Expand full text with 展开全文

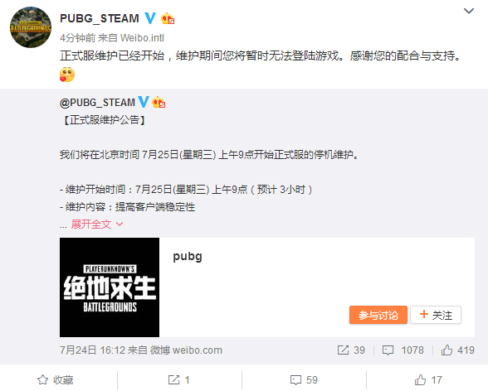tap(97, 224)
